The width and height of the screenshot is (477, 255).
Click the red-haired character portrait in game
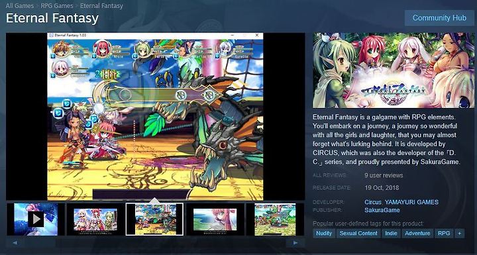102,49
